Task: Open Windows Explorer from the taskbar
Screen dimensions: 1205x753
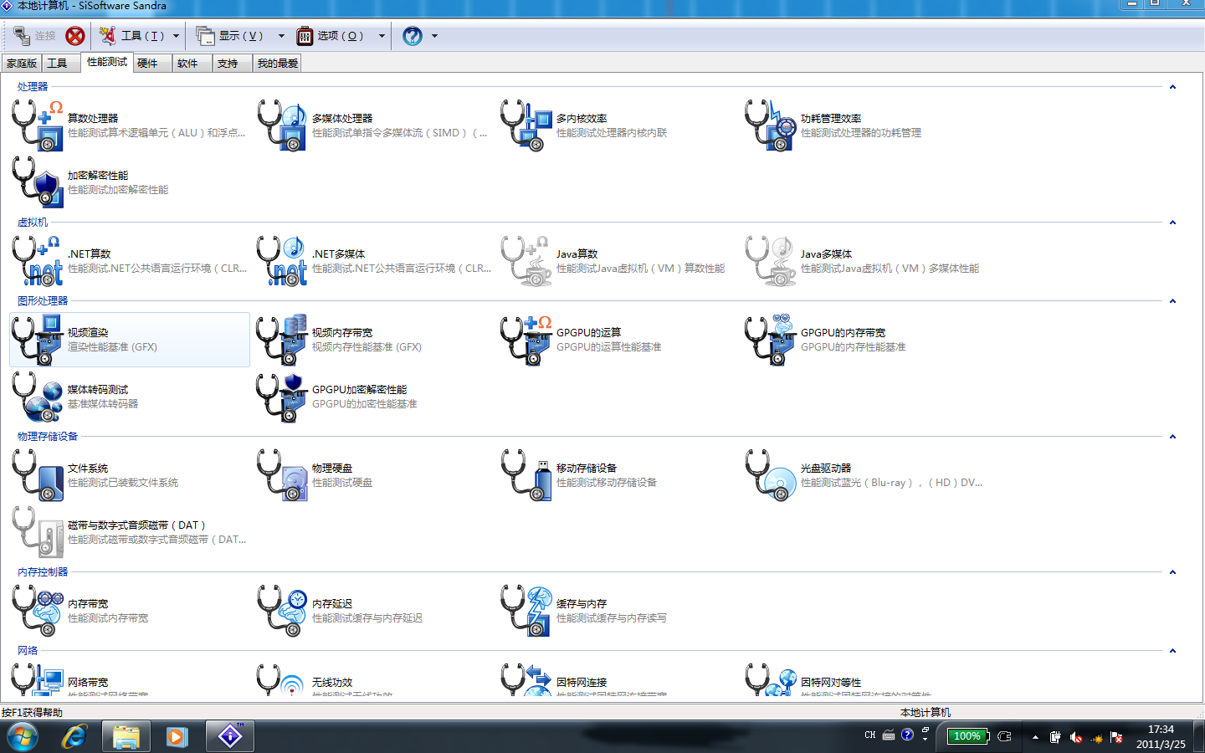Action: [x=126, y=736]
